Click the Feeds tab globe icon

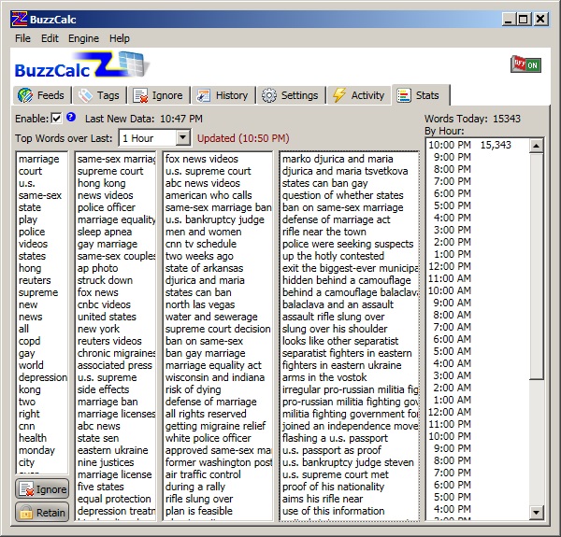pyautogui.click(x=25, y=95)
